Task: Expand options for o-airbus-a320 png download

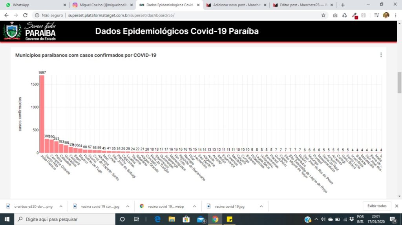Action: 61,206
